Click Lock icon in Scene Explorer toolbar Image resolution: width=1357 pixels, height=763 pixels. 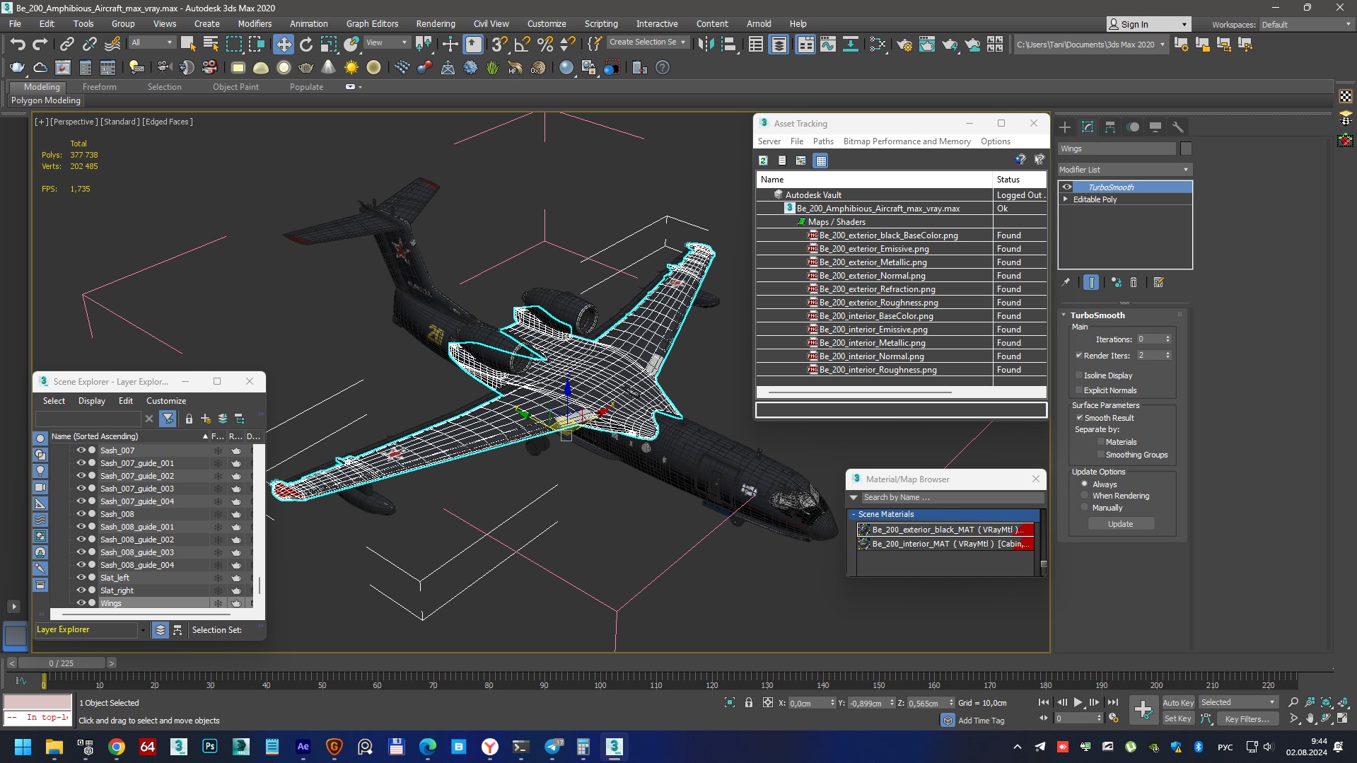189,419
